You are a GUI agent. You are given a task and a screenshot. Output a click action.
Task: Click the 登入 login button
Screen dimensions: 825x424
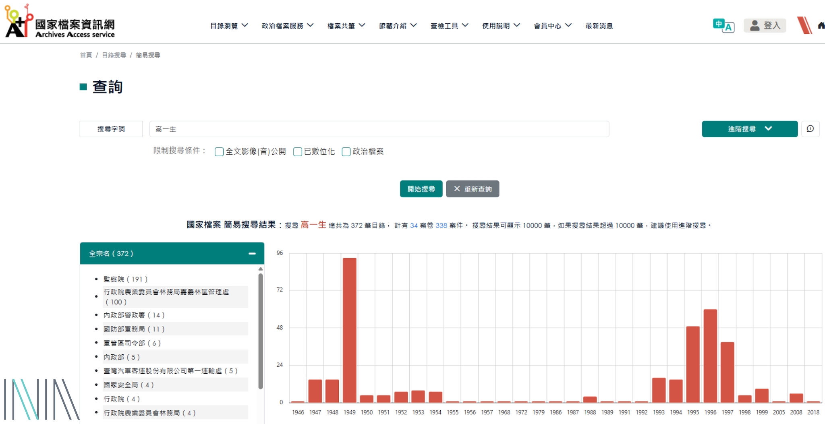pyautogui.click(x=765, y=25)
